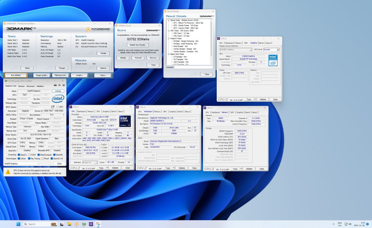The width and height of the screenshot is (372, 228).
Task: Toggle OpenCL checkbox in GPU-Z
Action: pyautogui.click(x=19, y=155)
